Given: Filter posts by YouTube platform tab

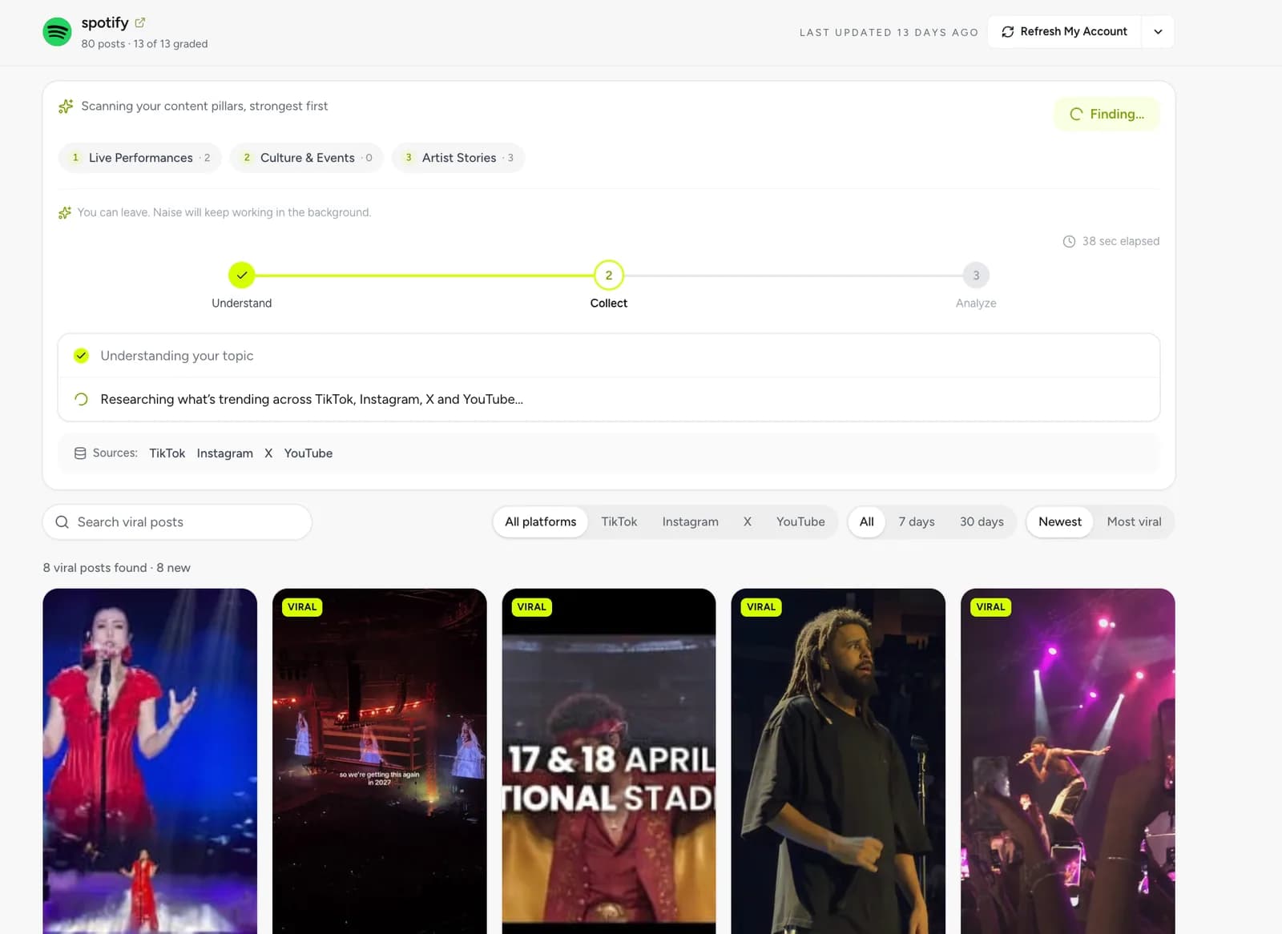Looking at the screenshot, I should 800,521.
